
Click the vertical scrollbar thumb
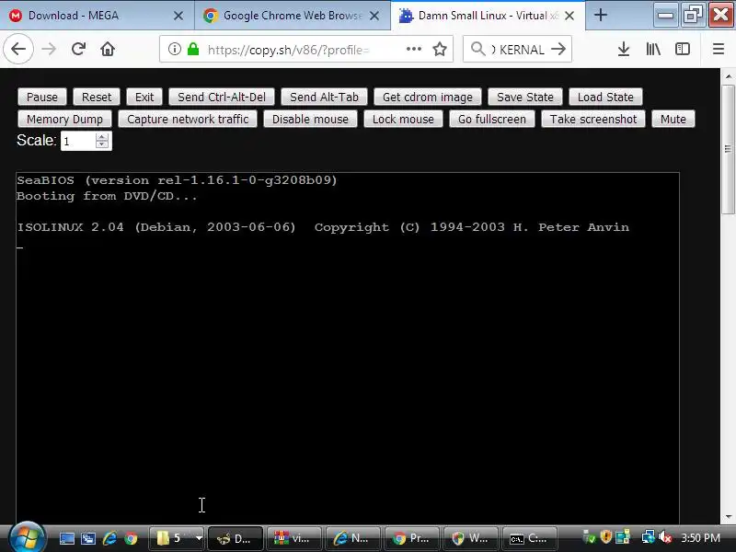click(728, 149)
